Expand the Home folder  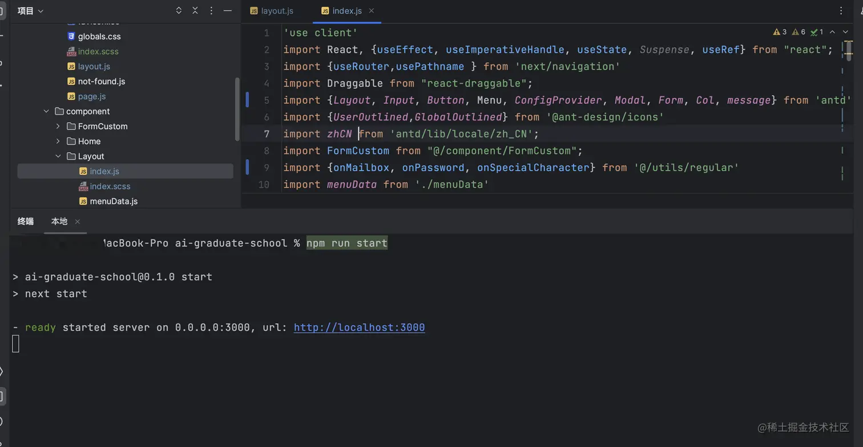coord(58,141)
